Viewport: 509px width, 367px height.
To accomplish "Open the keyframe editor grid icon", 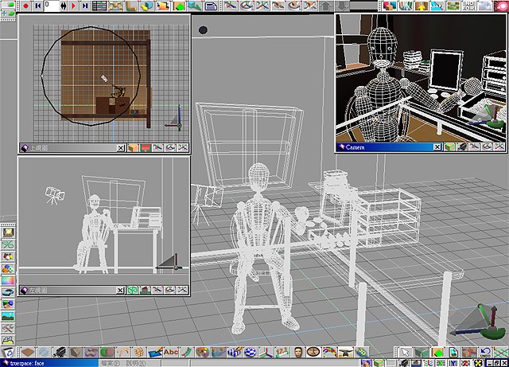I will coord(99,6).
